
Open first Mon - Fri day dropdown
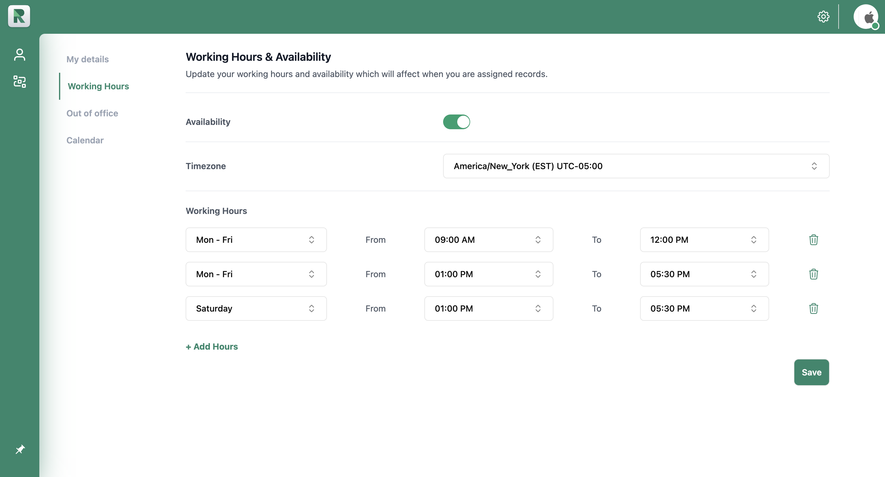point(256,239)
